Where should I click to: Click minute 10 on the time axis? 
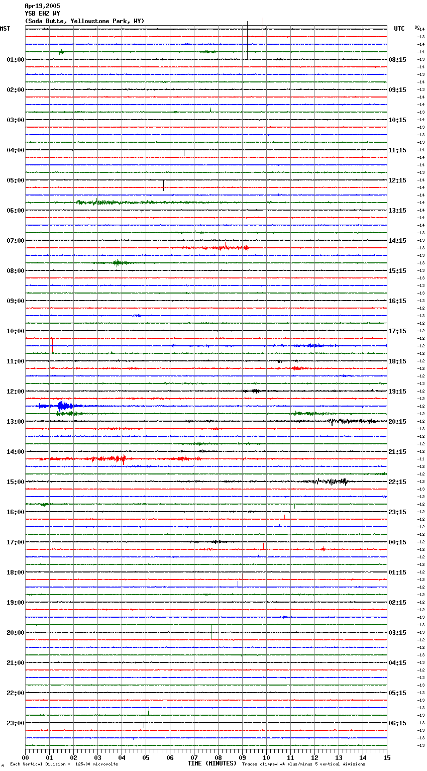(x=266, y=757)
